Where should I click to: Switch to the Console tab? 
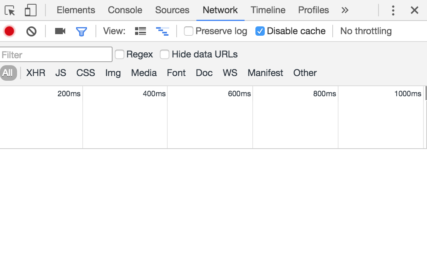125,10
